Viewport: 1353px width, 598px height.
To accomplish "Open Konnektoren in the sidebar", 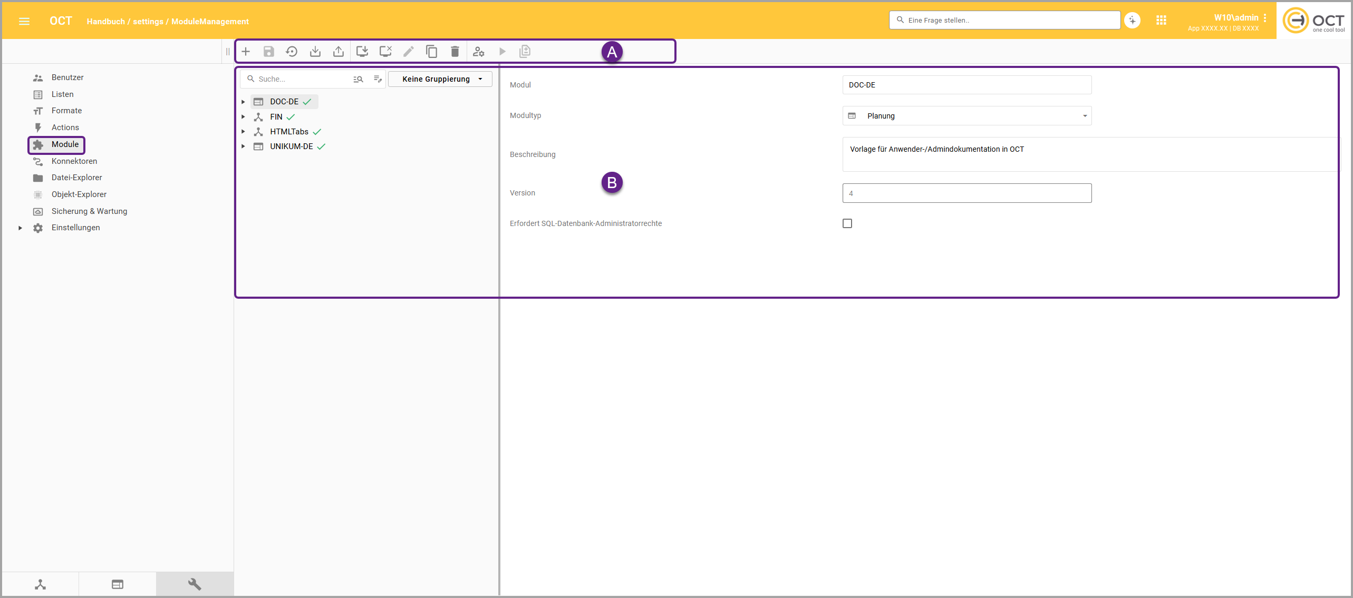I will pos(74,161).
